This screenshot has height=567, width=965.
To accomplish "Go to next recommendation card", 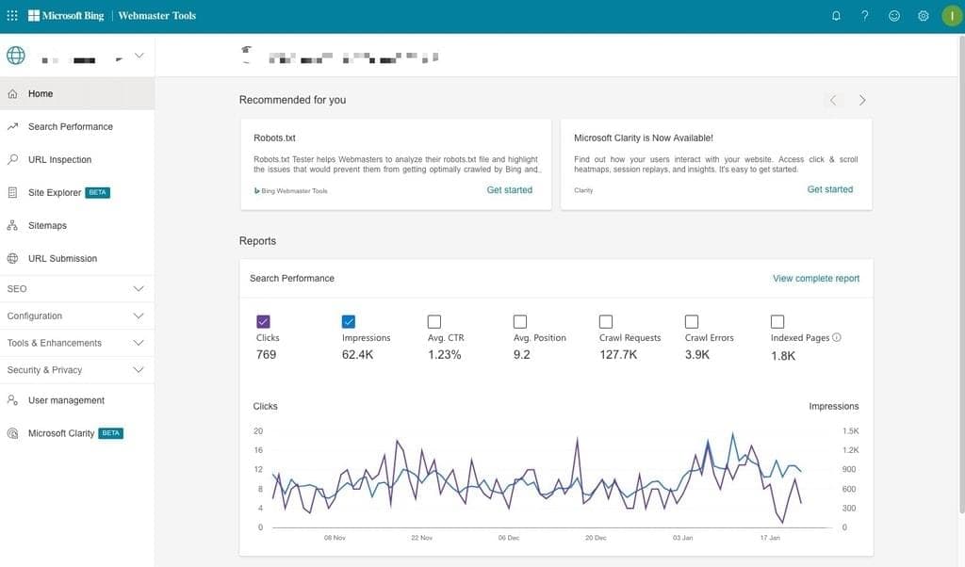I will tap(862, 100).
